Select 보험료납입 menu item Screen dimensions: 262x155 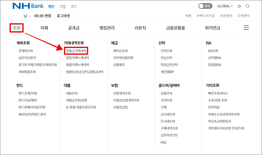(120, 107)
